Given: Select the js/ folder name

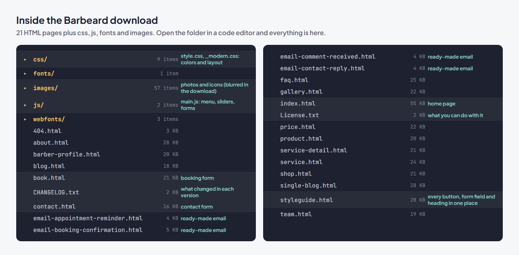Looking at the screenshot, I should click(x=39, y=105).
